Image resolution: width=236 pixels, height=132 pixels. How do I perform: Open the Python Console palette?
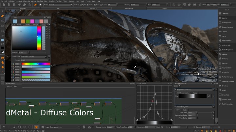227,77
